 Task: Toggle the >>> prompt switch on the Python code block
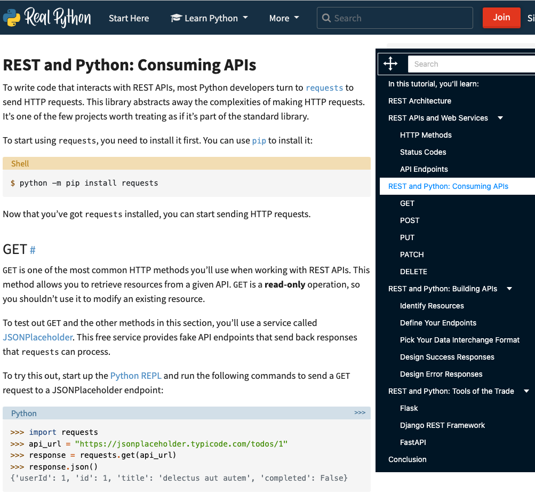pyautogui.click(x=360, y=413)
